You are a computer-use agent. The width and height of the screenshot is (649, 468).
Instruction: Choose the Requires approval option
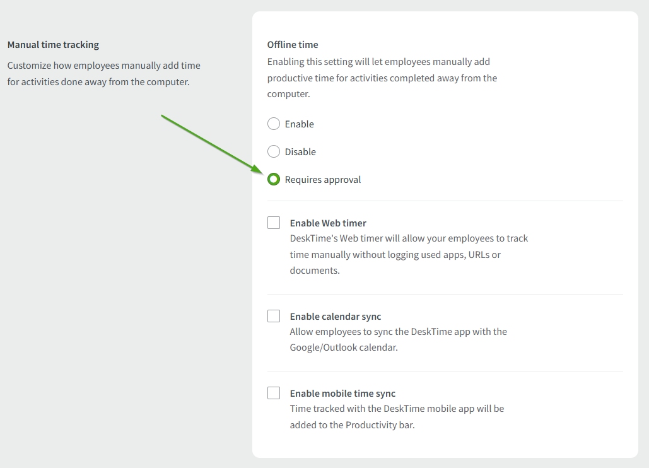click(x=274, y=179)
